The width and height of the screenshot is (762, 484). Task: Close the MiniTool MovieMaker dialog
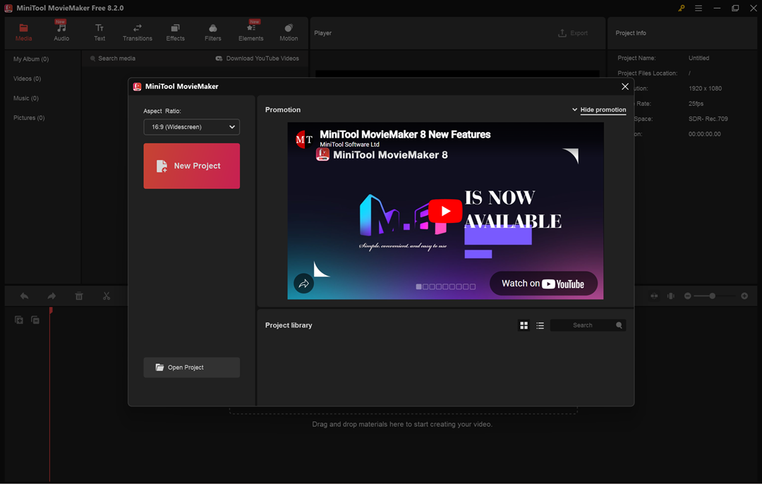(625, 87)
